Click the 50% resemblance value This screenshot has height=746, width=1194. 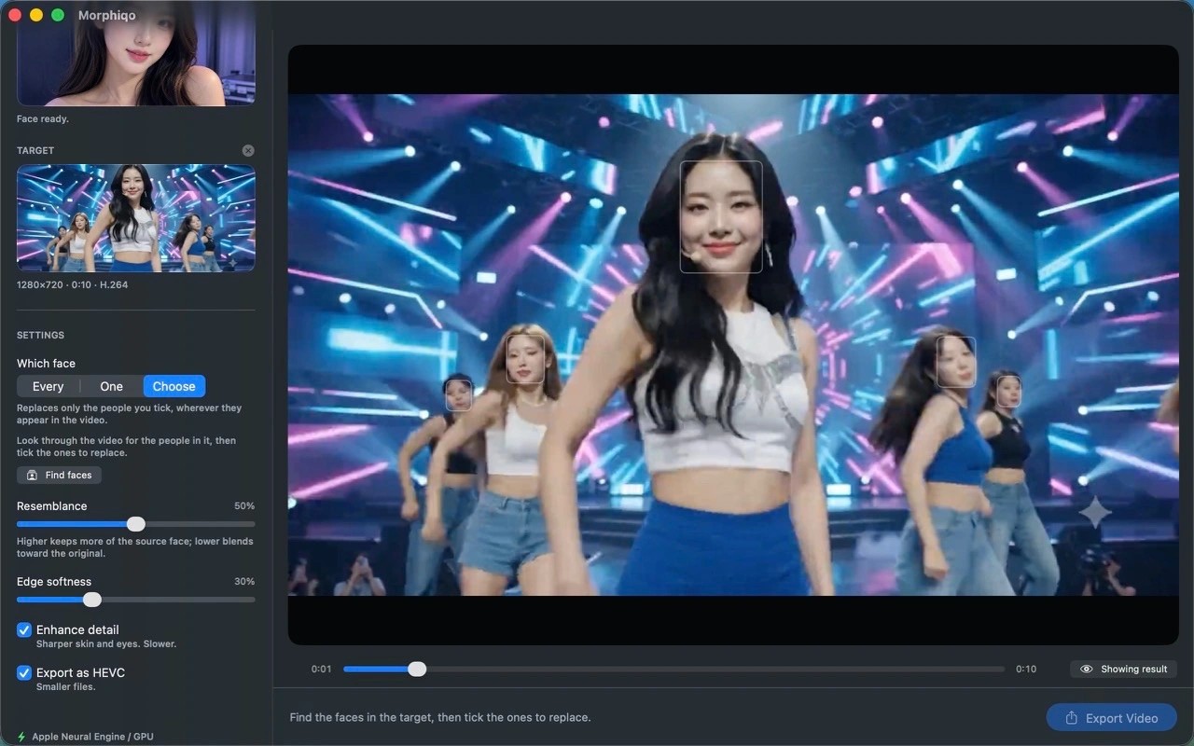244,505
